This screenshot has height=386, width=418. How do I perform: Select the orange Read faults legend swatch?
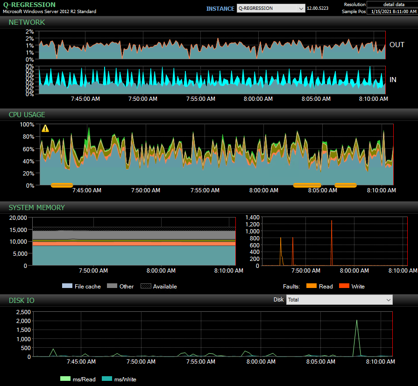[x=311, y=286]
